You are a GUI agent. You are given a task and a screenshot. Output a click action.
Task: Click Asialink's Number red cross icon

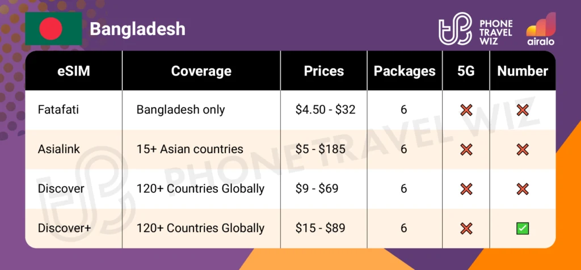(522, 149)
